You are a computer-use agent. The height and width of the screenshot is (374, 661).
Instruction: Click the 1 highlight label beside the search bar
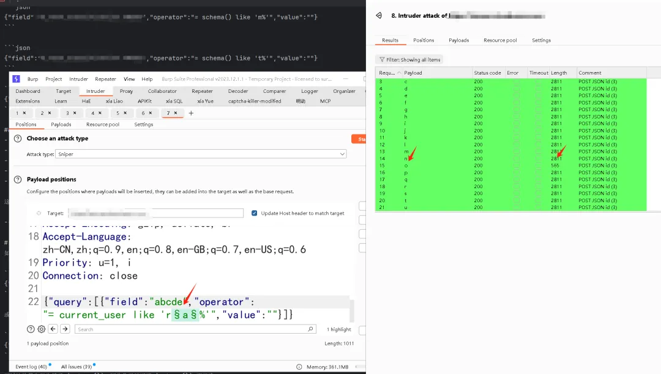pyautogui.click(x=339, y=329)
